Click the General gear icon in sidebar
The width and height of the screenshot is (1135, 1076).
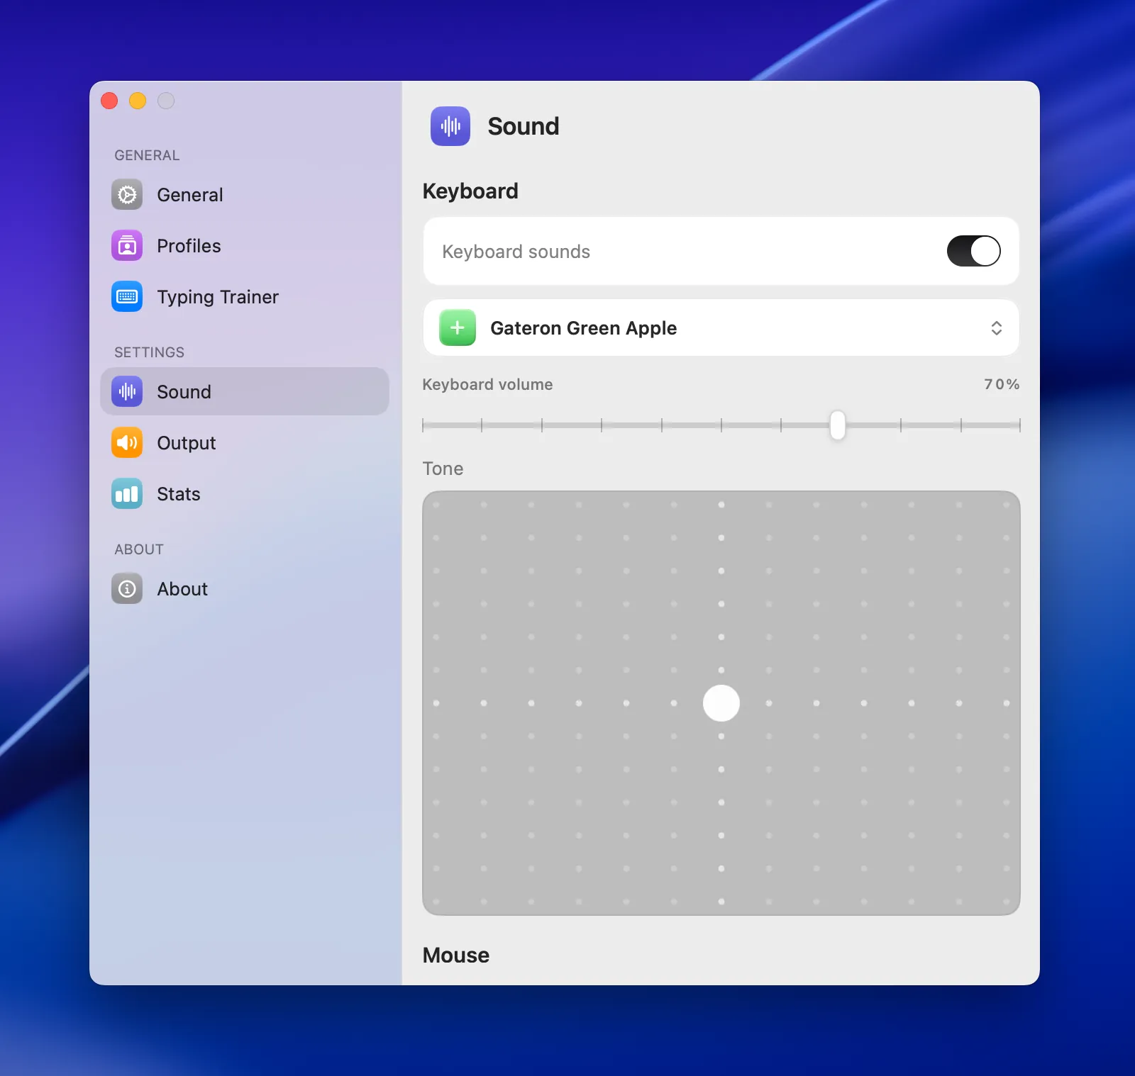point(127,195)
